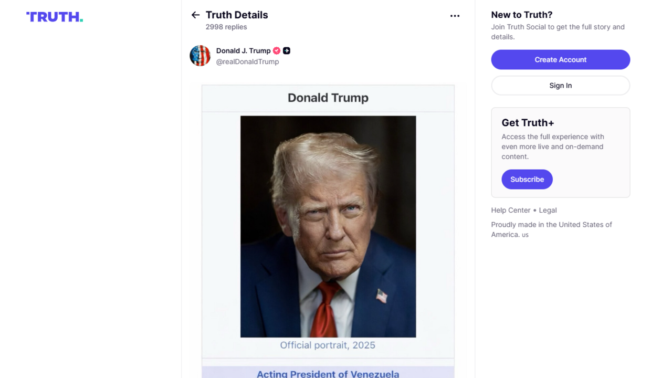Open the portrait image in the post
Viewport: 672px width, 378px height.
[328, 226]
